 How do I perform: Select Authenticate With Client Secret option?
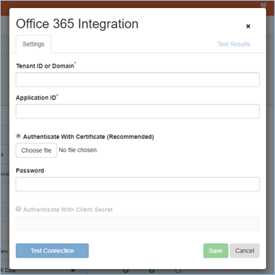click(x=18, y=209)
